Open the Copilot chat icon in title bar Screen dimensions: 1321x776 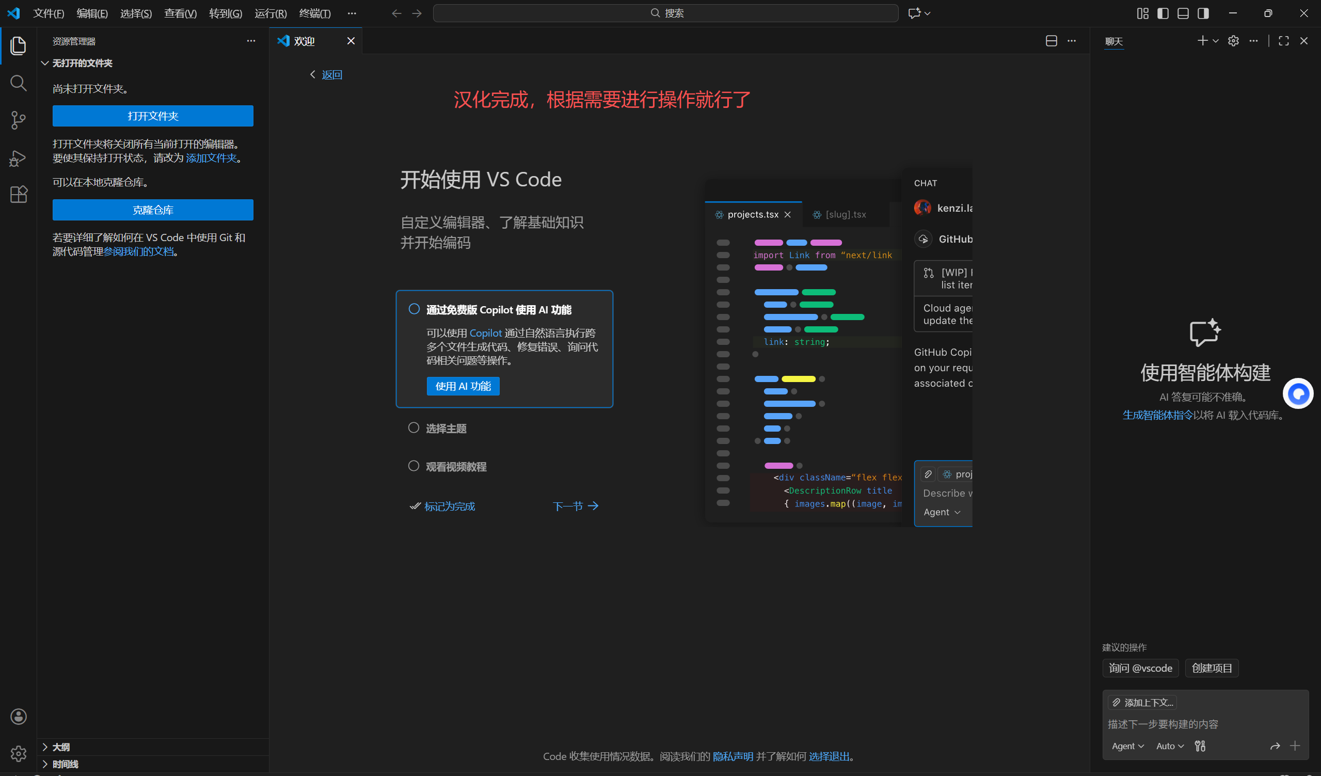click(x=914, y=13)
